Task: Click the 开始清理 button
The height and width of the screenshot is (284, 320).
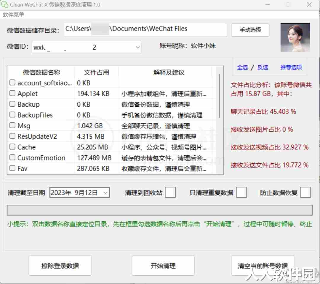Action: pyautogui.click(x=163, y=266)
